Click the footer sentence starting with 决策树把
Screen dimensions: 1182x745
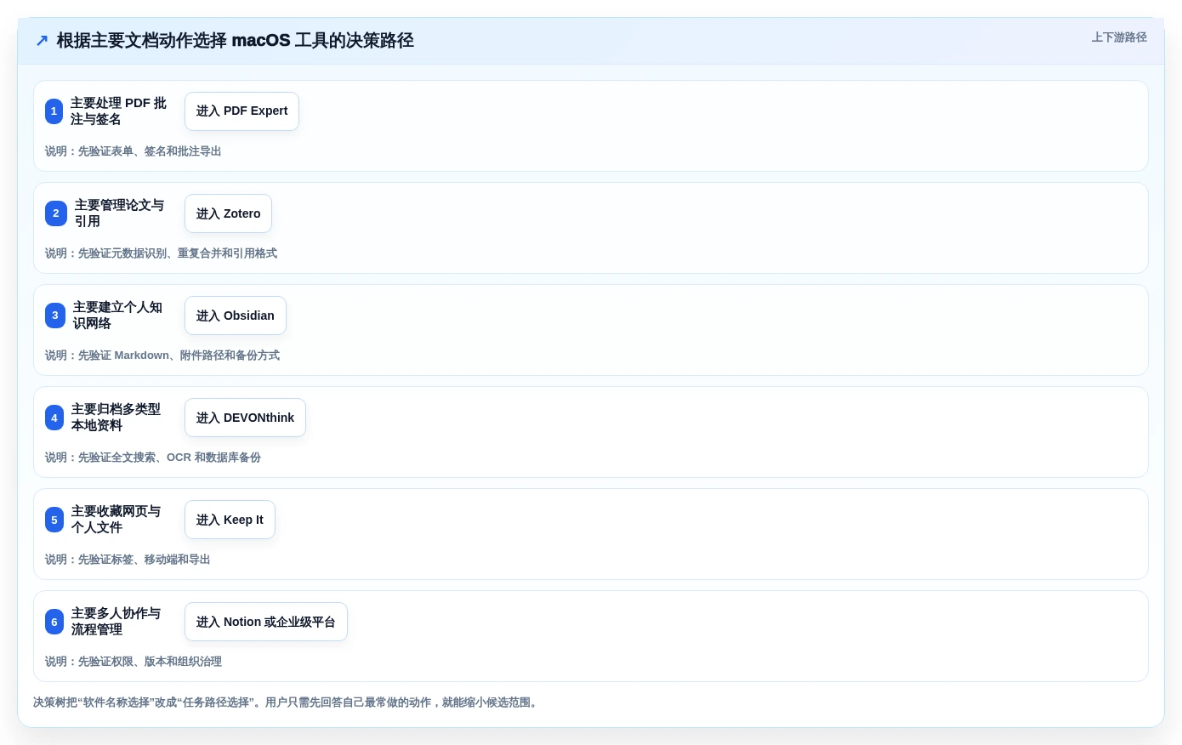point(287,702)
